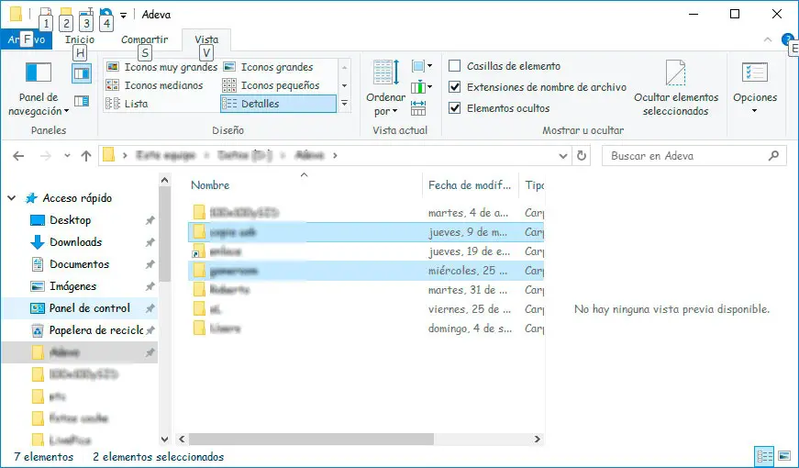Select folder row dated martes, 31 de...
The image size is (799, 468).
pyautogui.click(x=366, y=290)
